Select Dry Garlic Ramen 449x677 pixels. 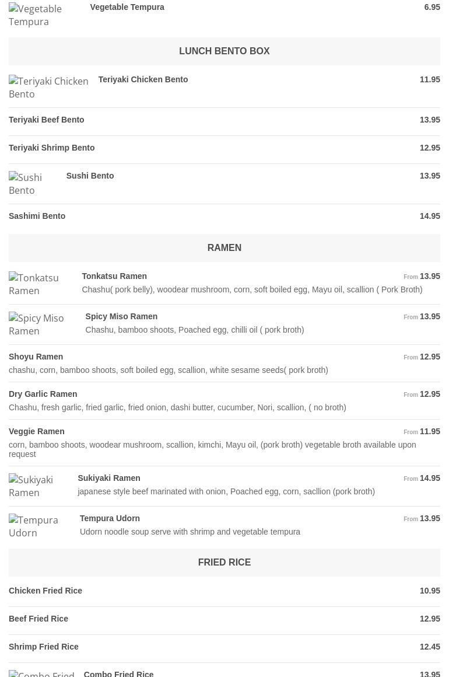point(43,394)
